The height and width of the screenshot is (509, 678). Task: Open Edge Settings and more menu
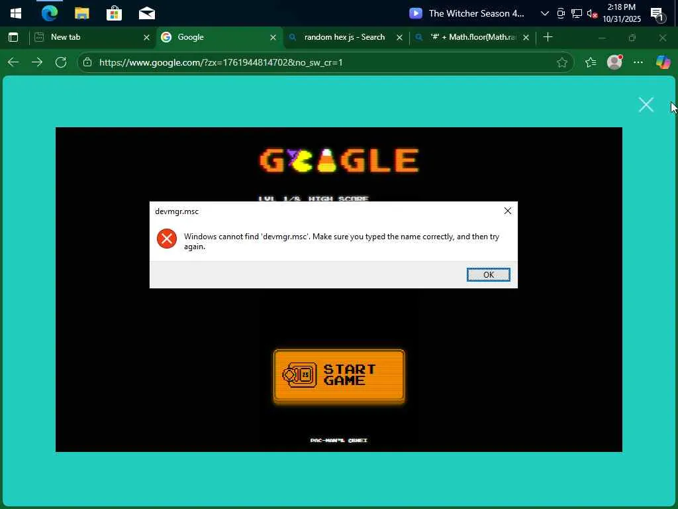(x=638, y=62)
